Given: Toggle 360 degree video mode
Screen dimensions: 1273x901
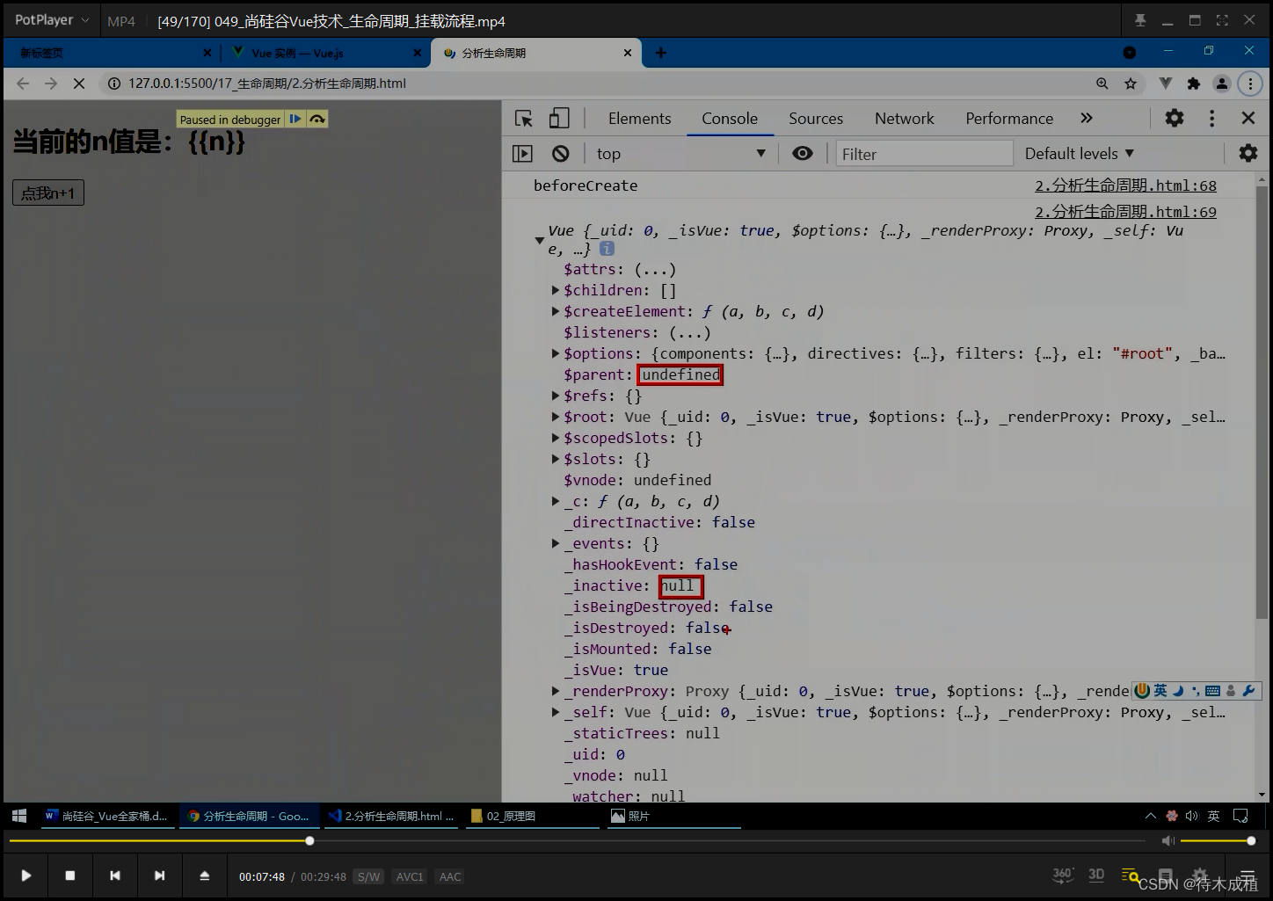Looking at the screenshot, I should point(1063,875).
